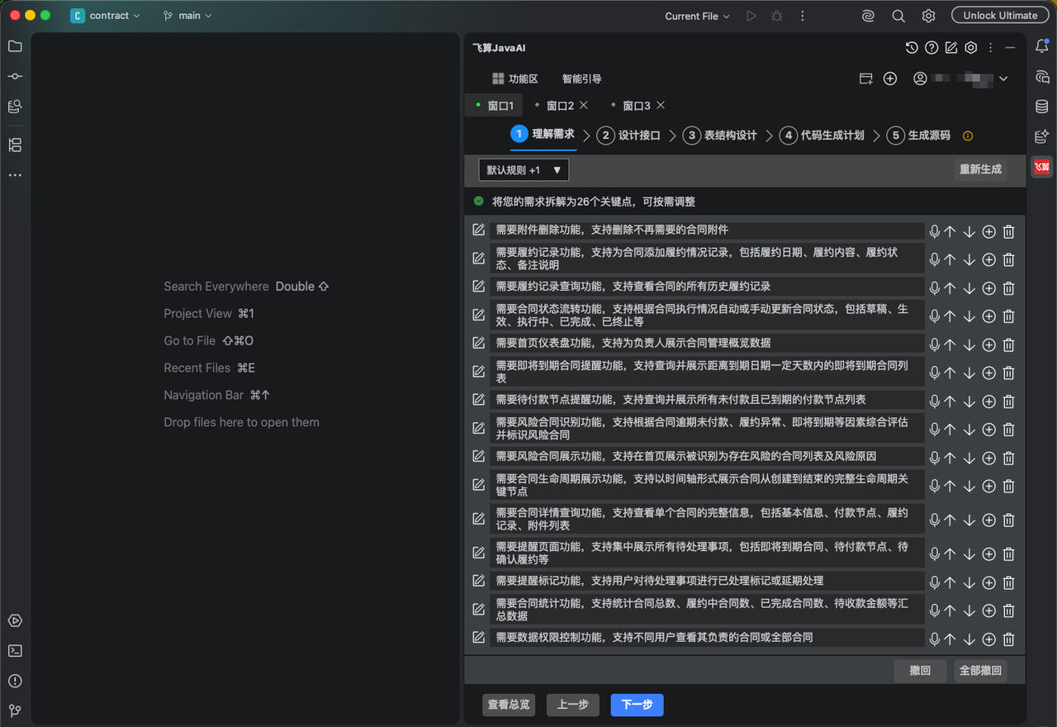This screenshot has height=727, width=1057.
Task: Click the 下一步 button
Action: tap(637, 705)
